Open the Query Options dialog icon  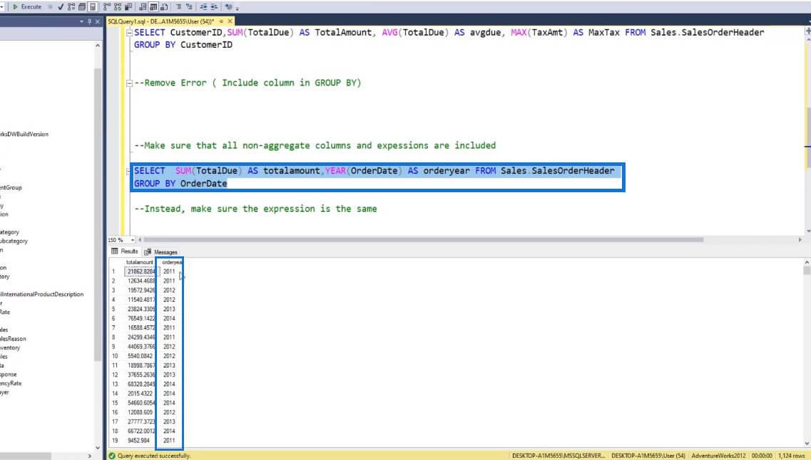[x=82, y=6]
